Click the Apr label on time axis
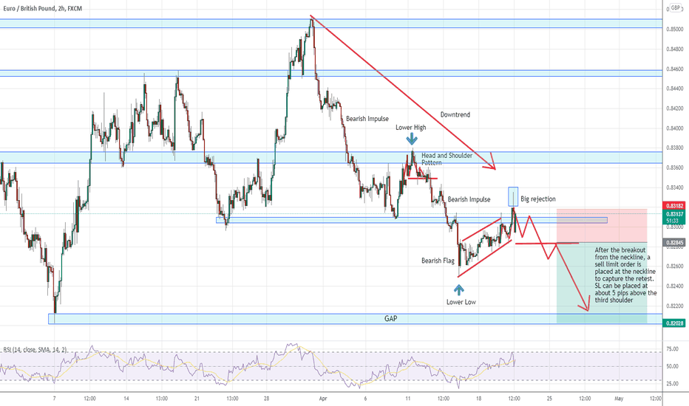The width and height of the screenshot is (689, 406). point(323,399)
